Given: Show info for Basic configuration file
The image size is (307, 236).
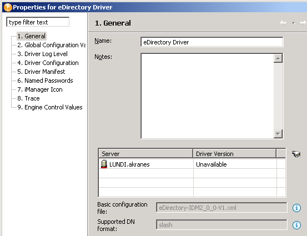Looking at the screenshot, I should tap(296, 208).
